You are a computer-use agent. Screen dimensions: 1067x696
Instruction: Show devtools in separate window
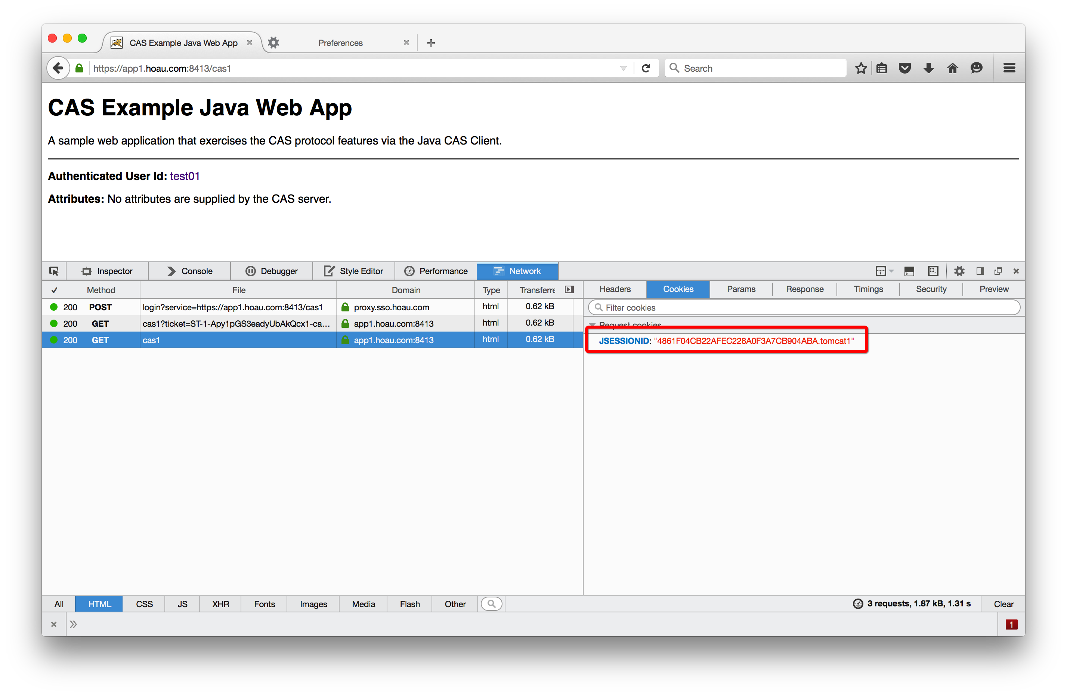(x=998, y=271)
